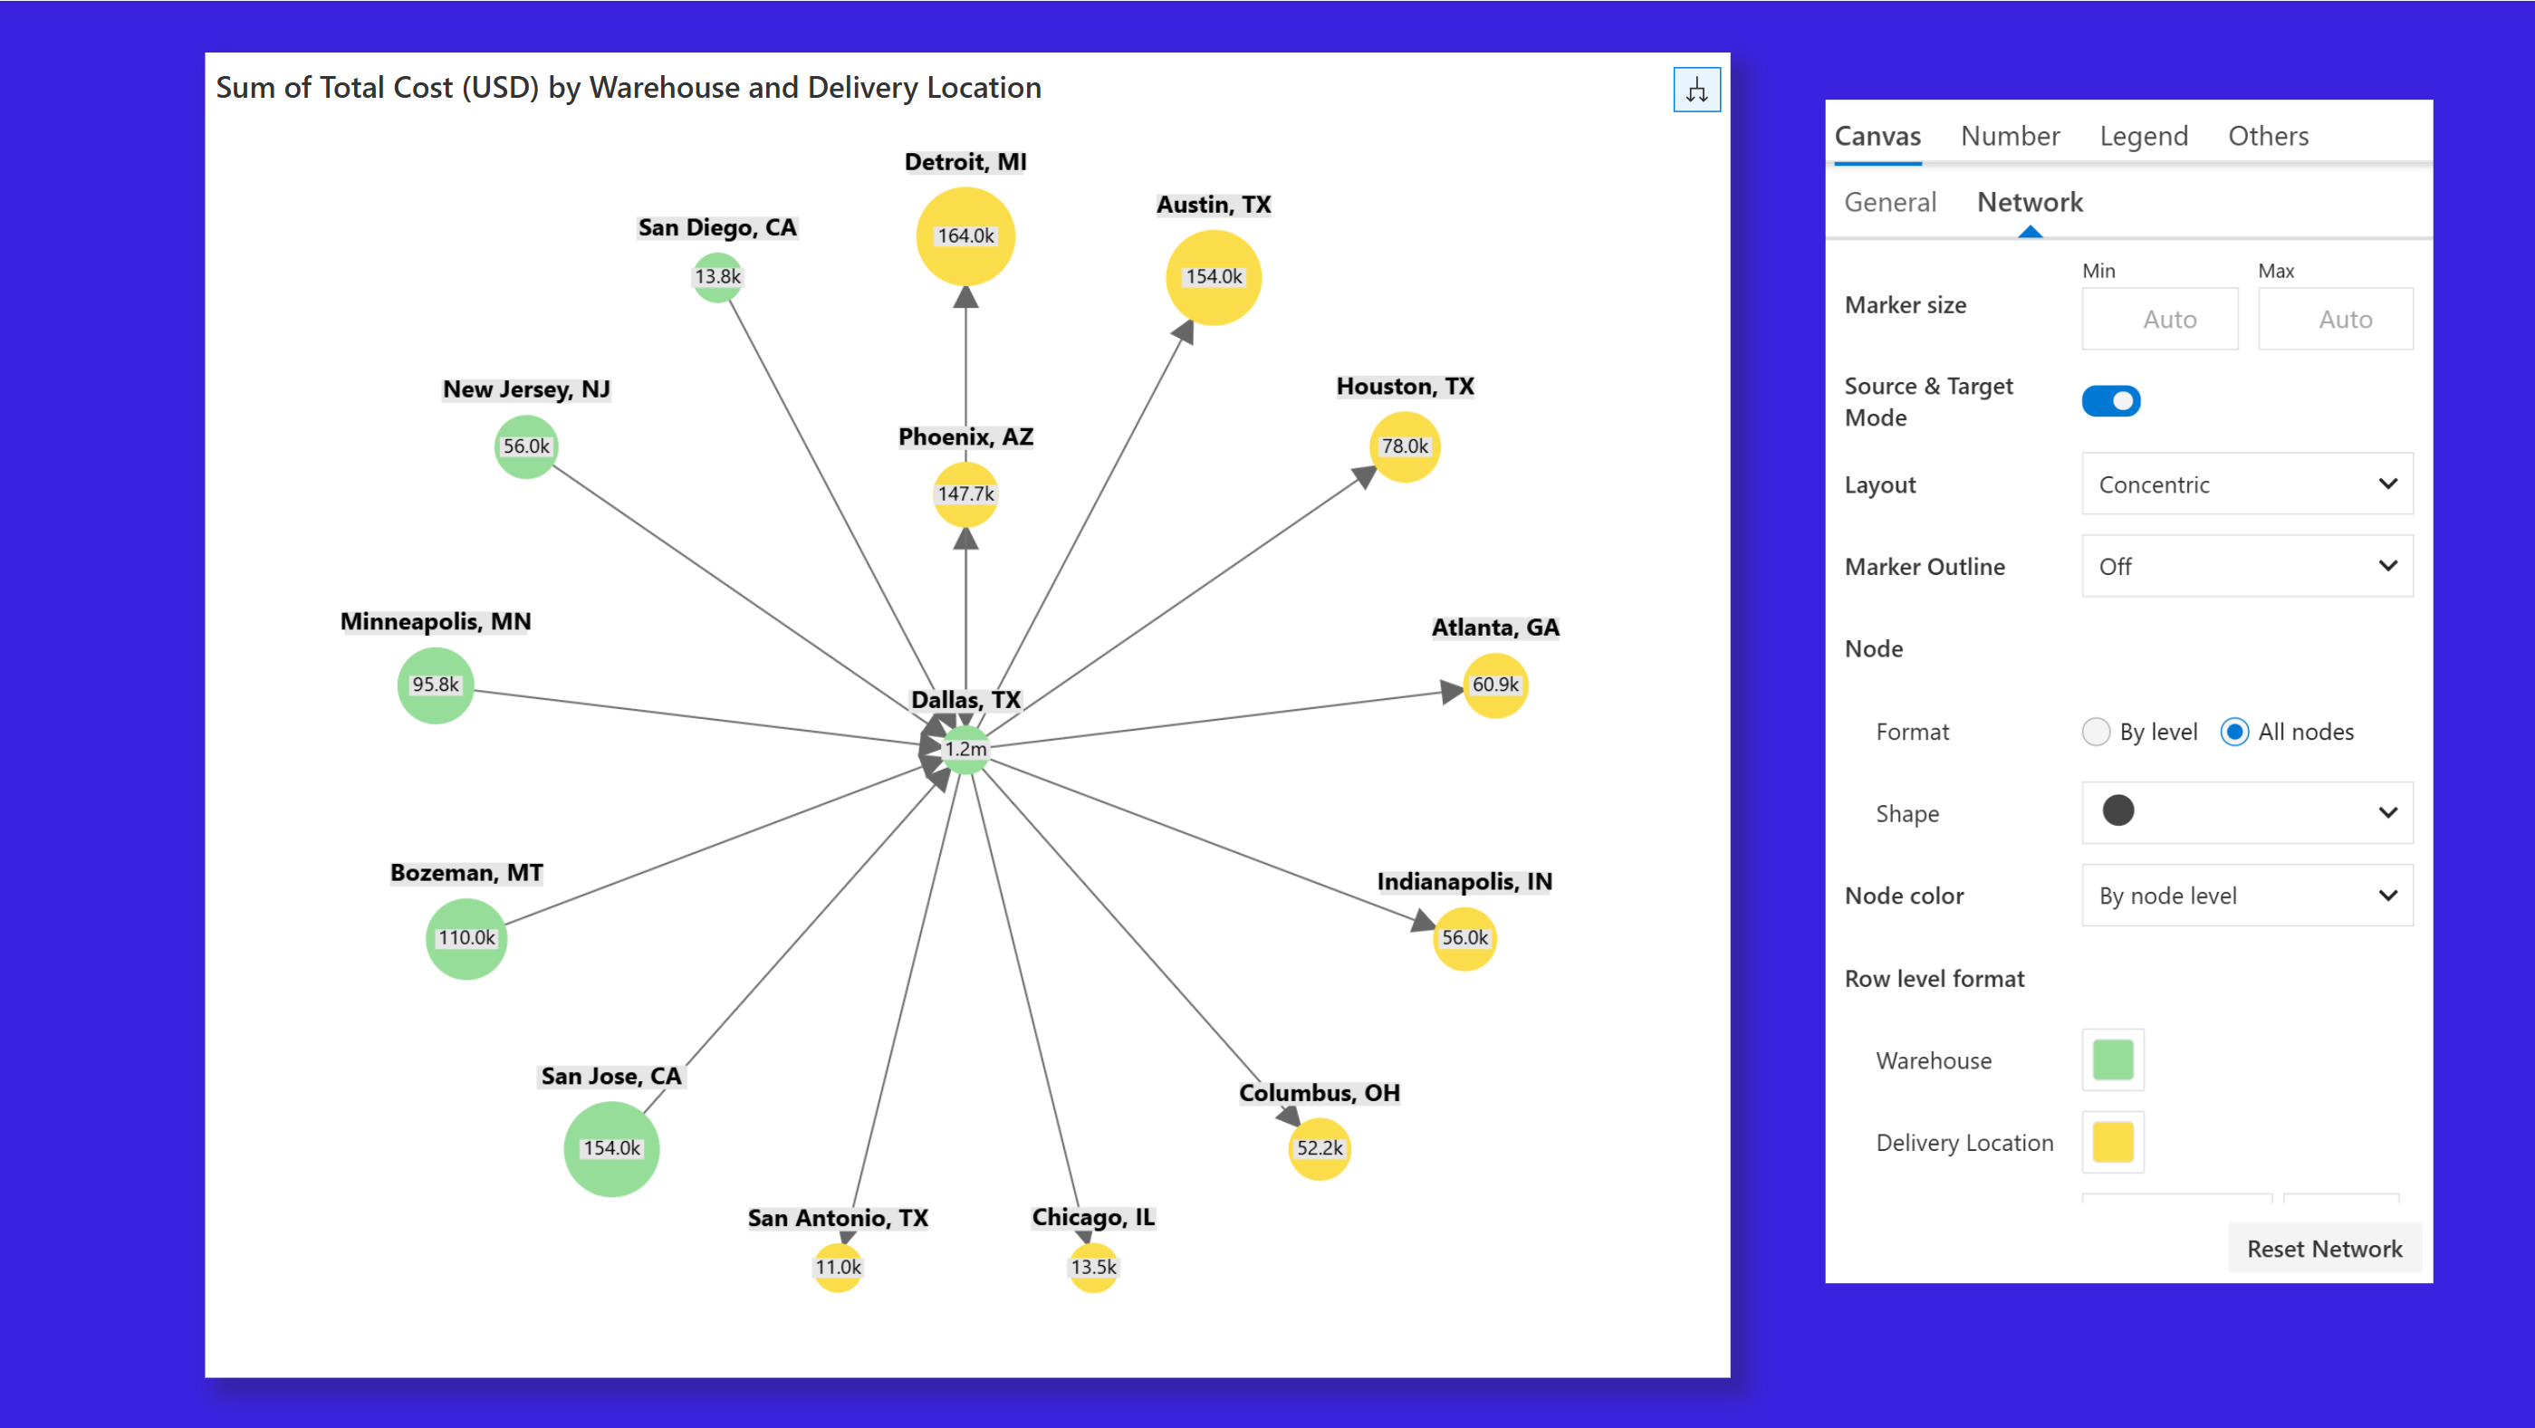Select the Phoenix, AZ node
This screenshot has height=1428, width=2535.
point(965,494)
